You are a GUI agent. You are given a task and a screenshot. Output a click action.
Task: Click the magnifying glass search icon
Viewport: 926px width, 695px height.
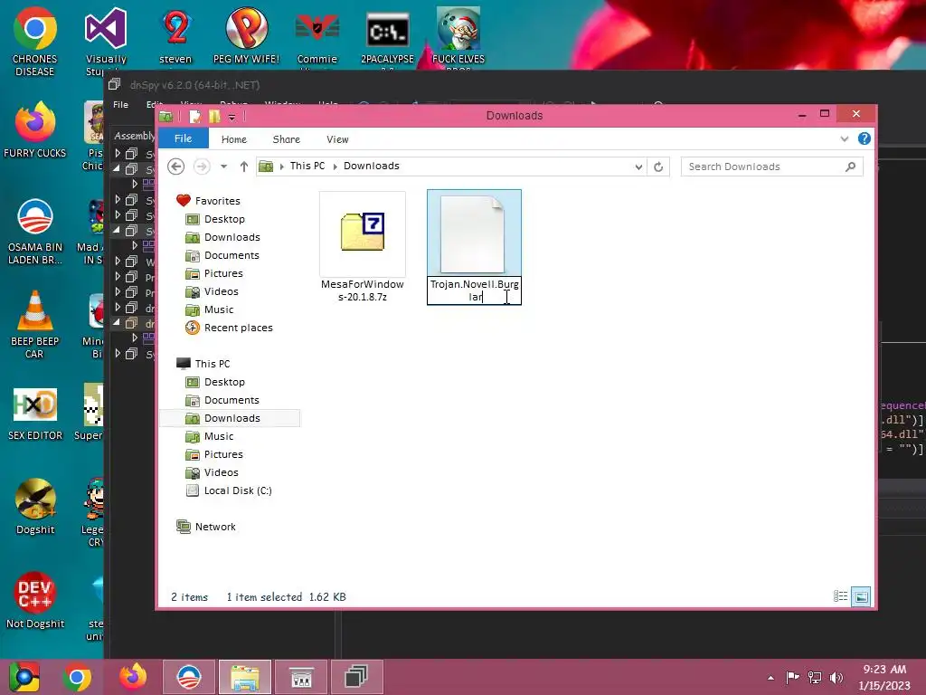pyautogui.click(x=850, y=167)
